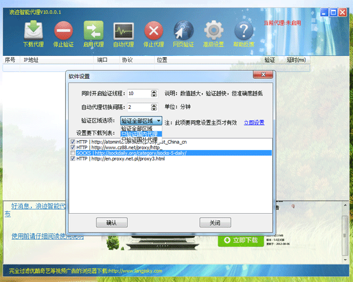353x282 pixels.
Task: Expand the 验证区域选项 dropdown
Action: 158,121
